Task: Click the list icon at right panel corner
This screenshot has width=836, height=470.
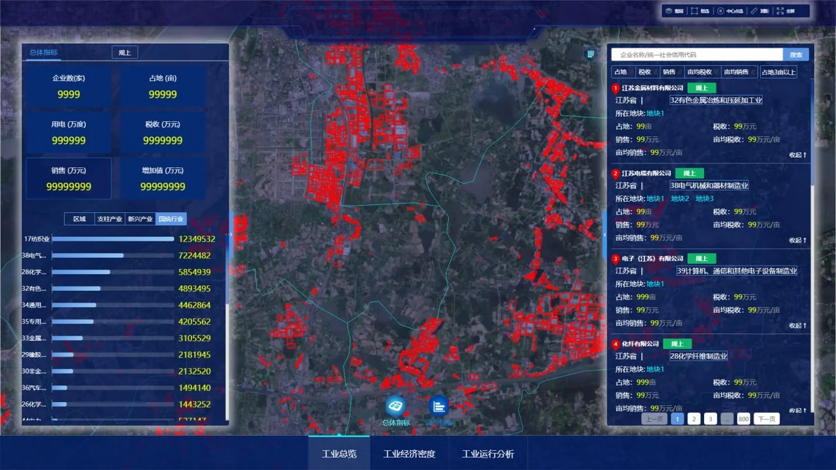Action: pos(590,54)
